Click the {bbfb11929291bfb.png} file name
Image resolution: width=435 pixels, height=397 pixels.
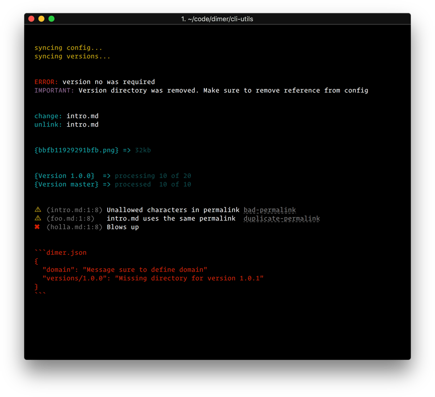(77, 150)
